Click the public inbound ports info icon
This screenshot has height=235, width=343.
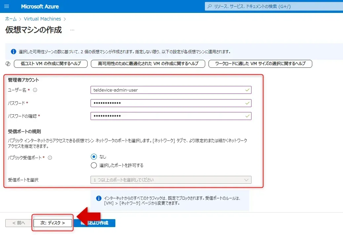[50, 158]
